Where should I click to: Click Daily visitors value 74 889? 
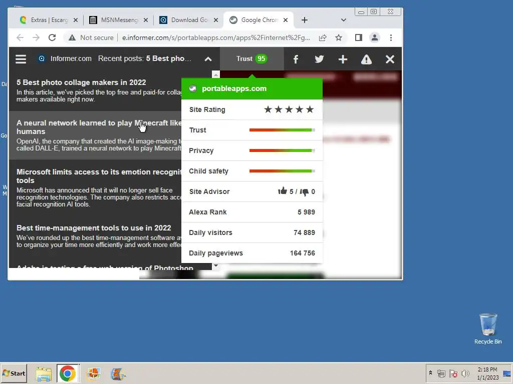304,232
